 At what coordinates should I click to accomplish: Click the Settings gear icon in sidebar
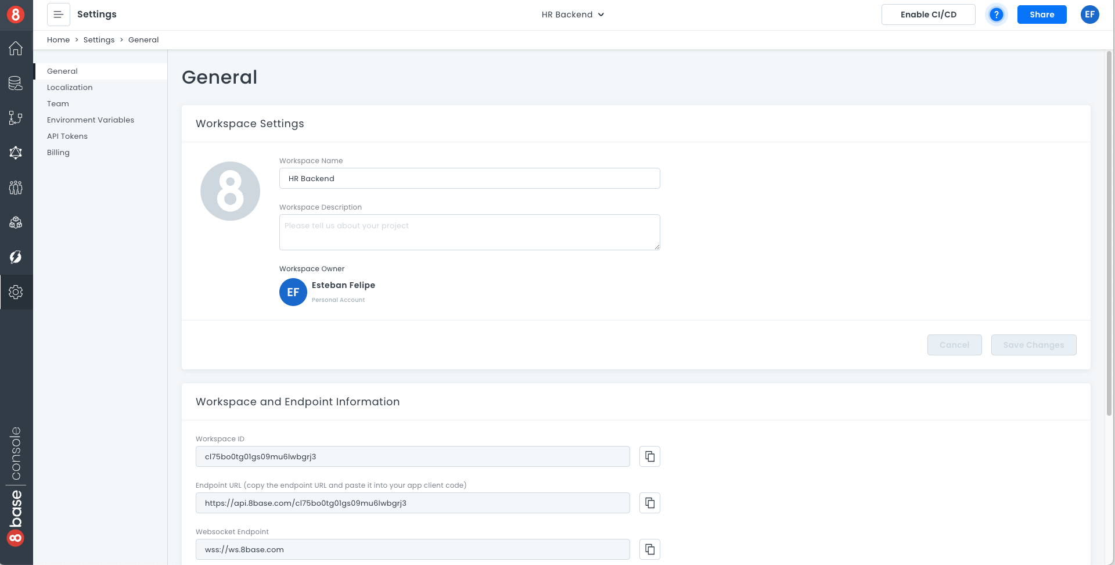(16, 292)
